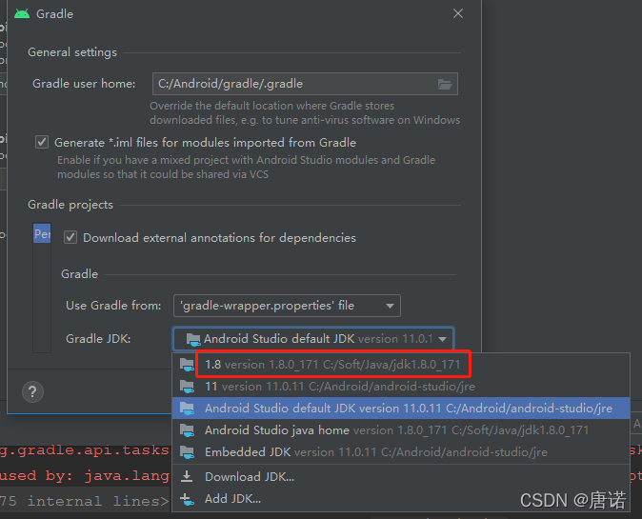Click Add JDK... option
This screenshot has width=642, height=519.
pos(400,499)
